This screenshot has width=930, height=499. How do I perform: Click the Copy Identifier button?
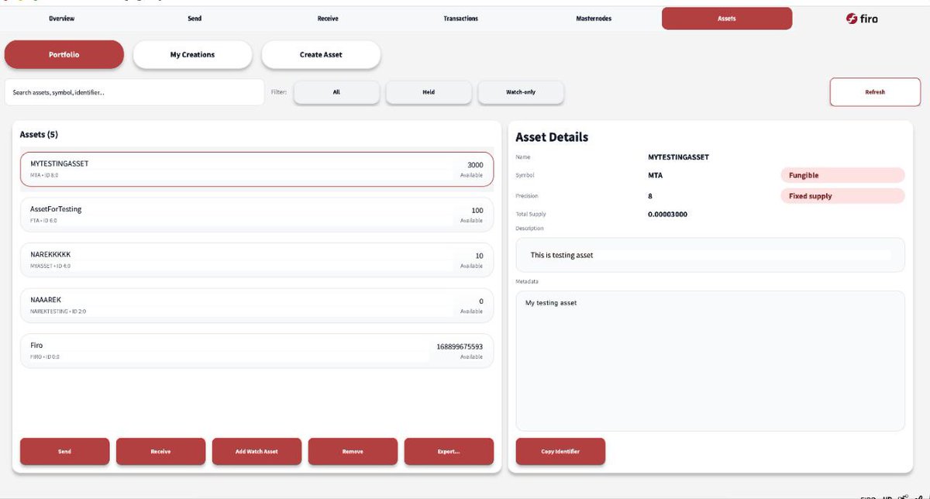[560, 452]
